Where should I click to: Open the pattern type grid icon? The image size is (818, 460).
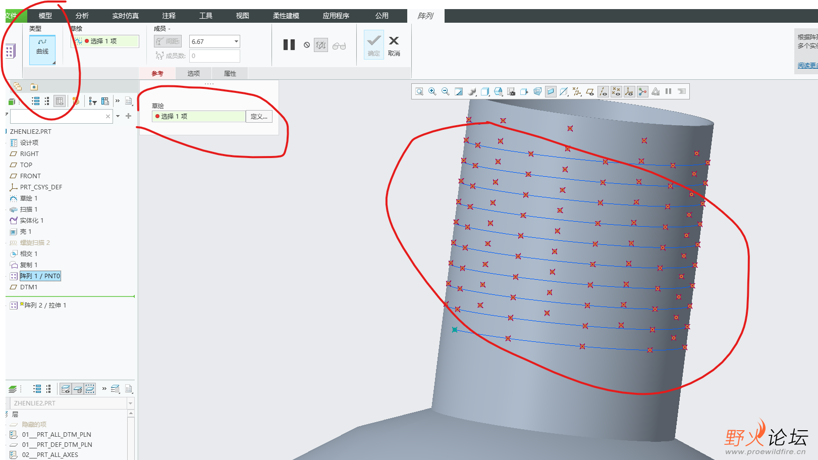pyautogui.click(x=10, y=51)
